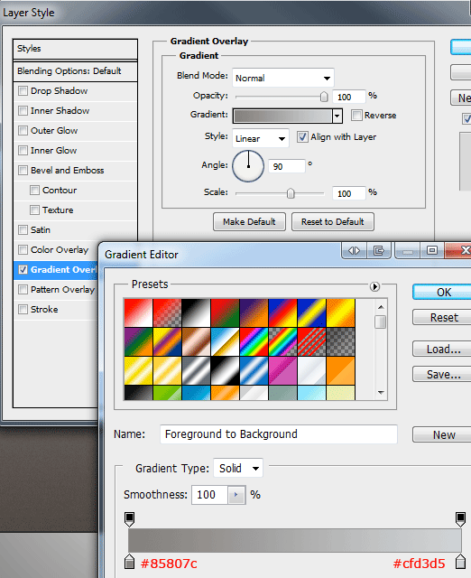Enable the Outer Glow checkbox
This screenshot has height=578, width=471.
(23, 130)
